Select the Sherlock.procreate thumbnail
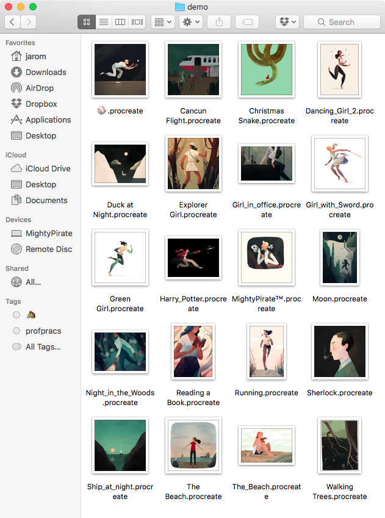385x518 pixels. (x=339, y=351)
